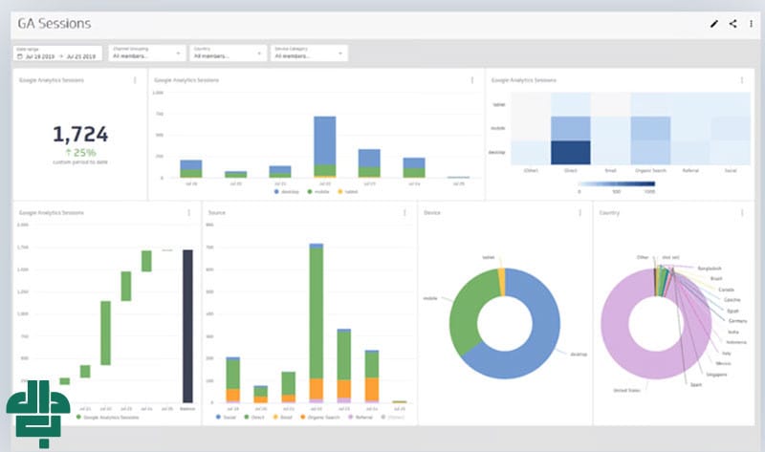Click the mobile-Organic Search heatmap cell
This screenshot has width=765, height=452.
(650, 128)
